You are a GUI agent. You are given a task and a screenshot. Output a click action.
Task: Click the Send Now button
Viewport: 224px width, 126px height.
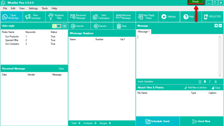(202, 121)
